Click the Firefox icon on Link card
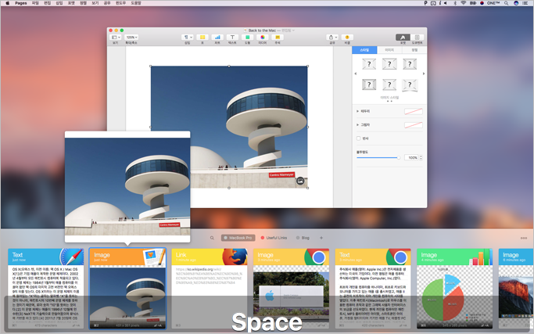This screenshot has height=334, width=534. click(235, 257)
